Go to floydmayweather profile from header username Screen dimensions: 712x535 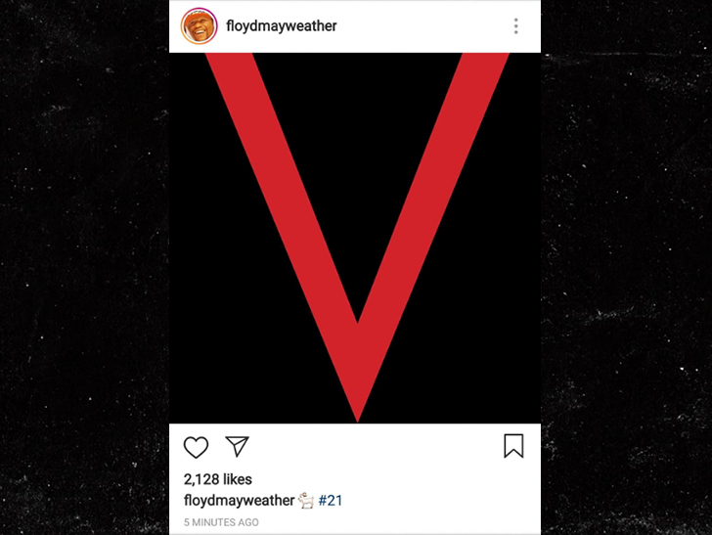click(282, 25)
